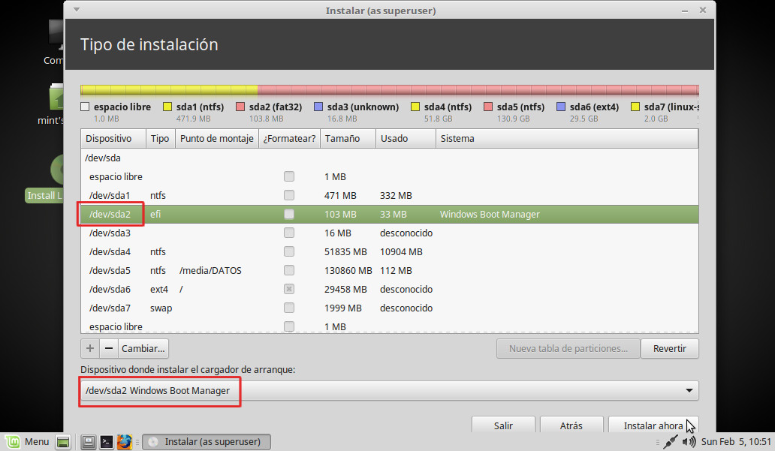Viewport: 775px width, 451px height.
Task: Open Firefox from the taskbar
Action: (125, 442)
